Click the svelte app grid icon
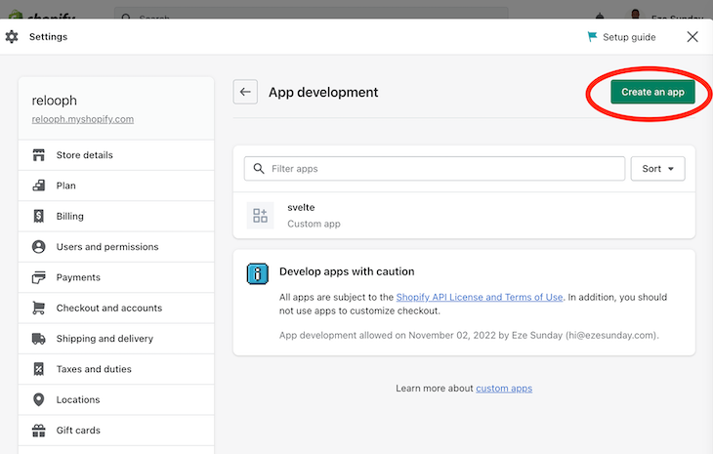713x454 pixels. pyautogui.click(x=260, y=216)
